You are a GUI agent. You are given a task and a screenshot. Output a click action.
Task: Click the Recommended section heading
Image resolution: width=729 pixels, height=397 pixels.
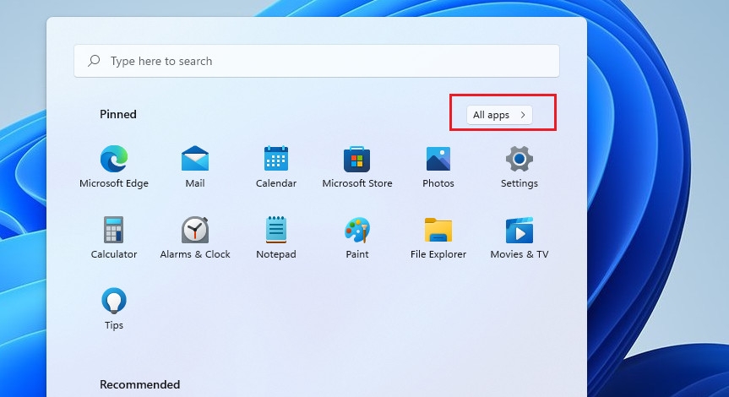pyautogui.click(x=140, y=385)
